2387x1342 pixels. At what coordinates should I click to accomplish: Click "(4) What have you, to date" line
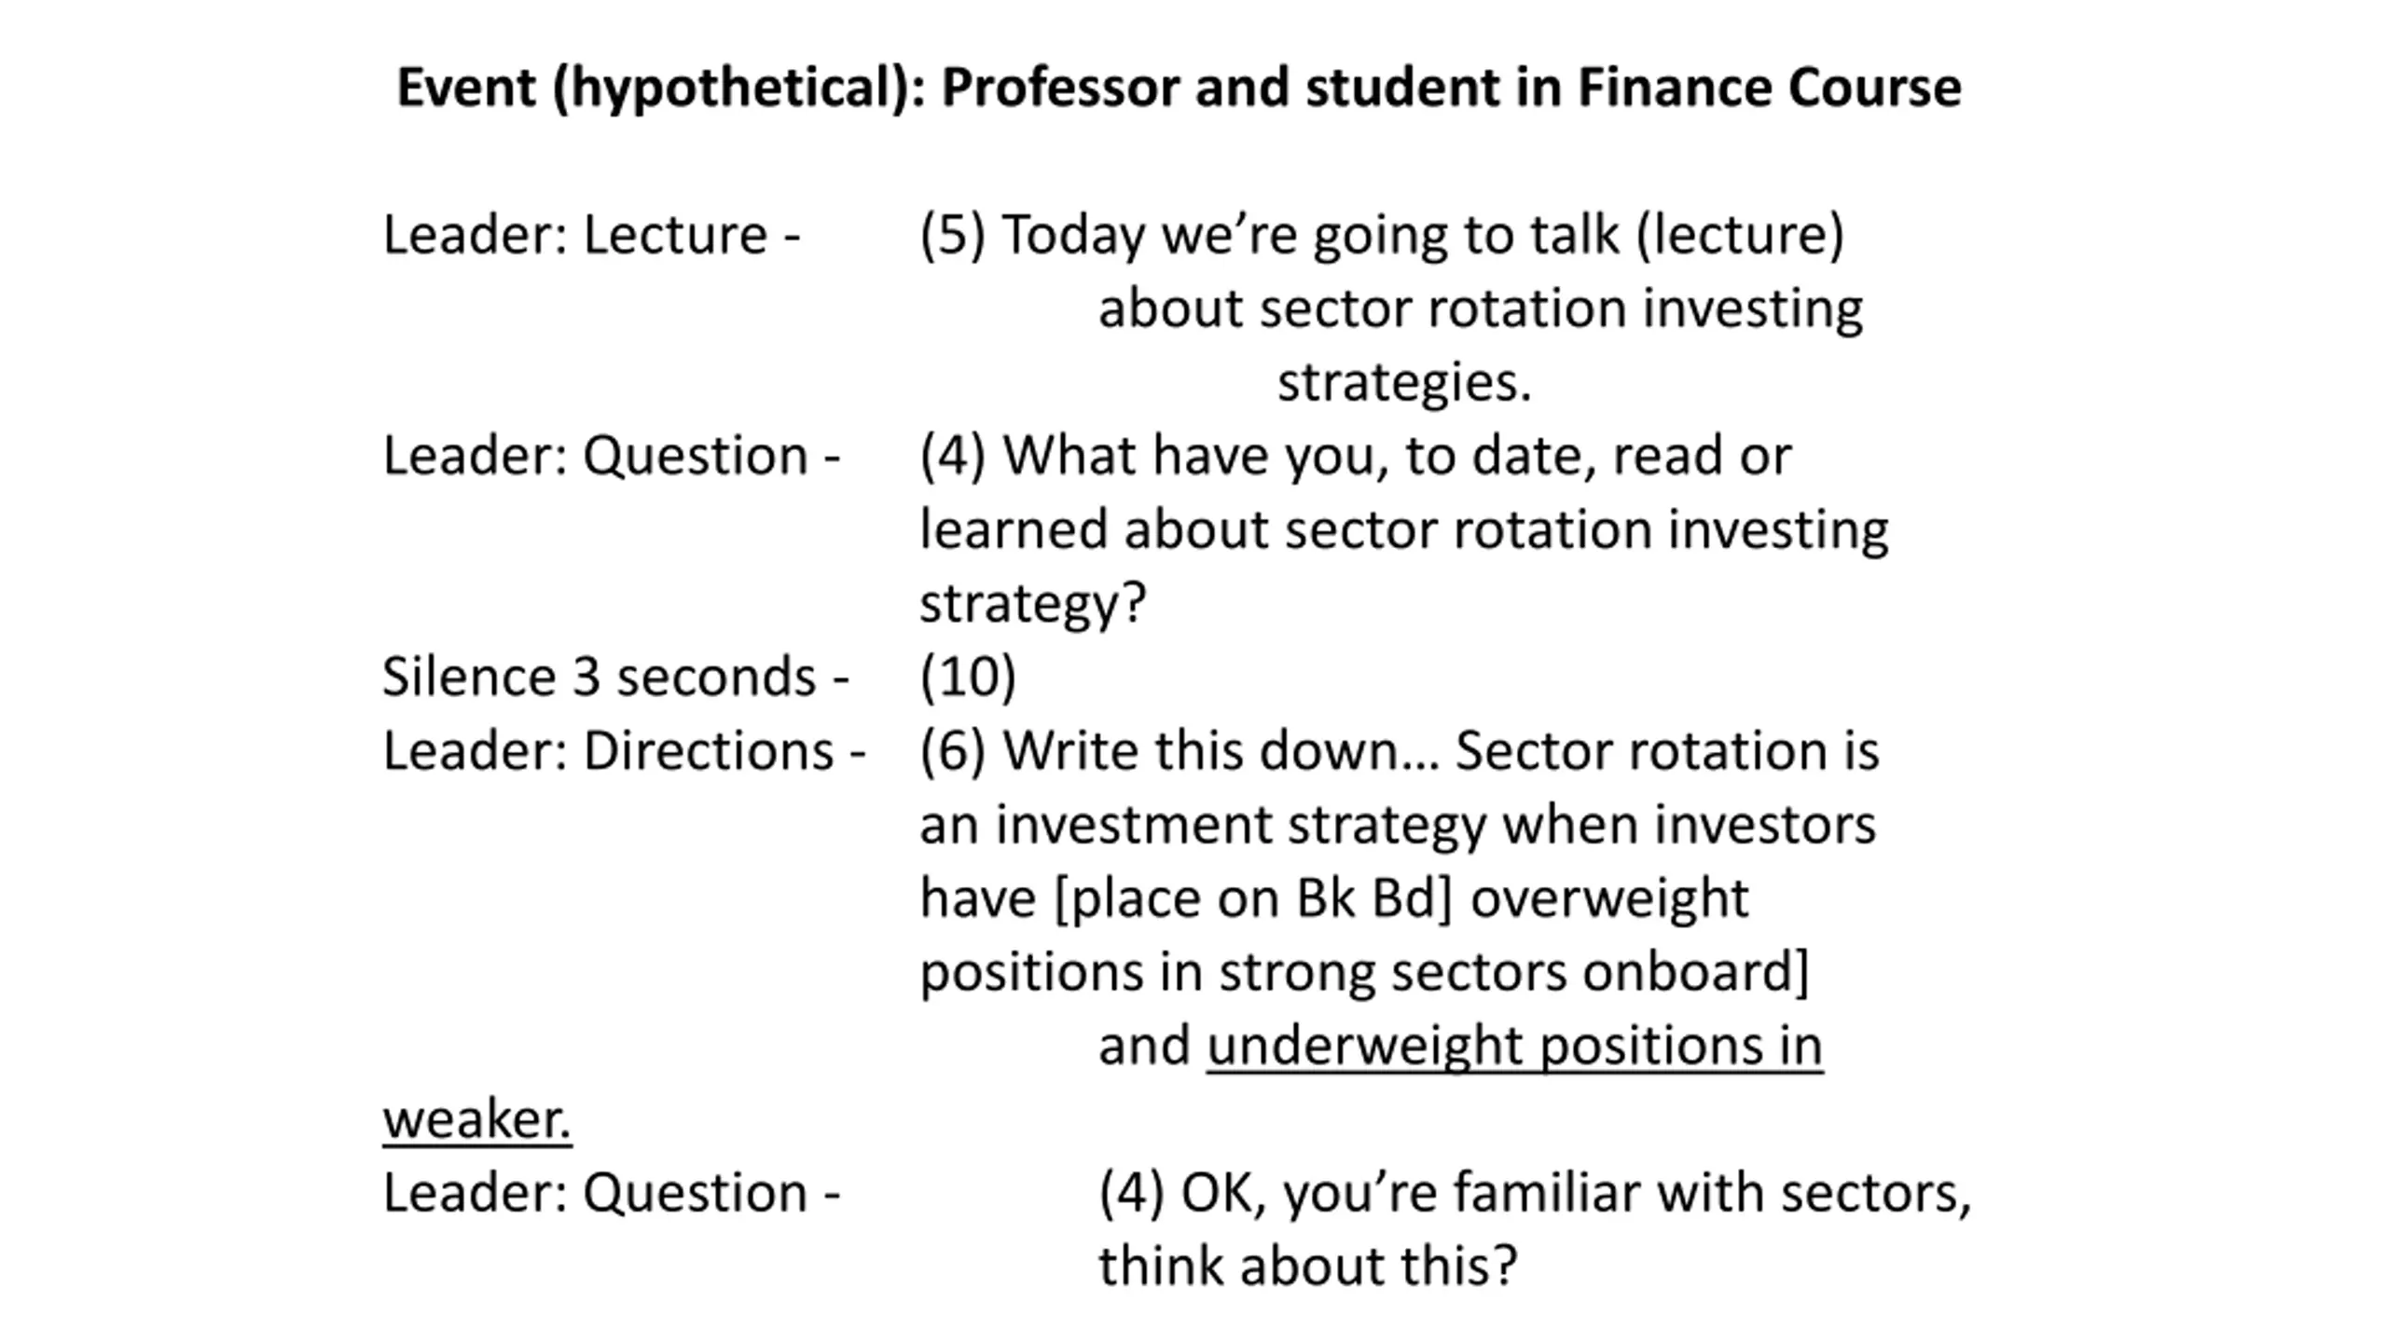click(1356, 458)
